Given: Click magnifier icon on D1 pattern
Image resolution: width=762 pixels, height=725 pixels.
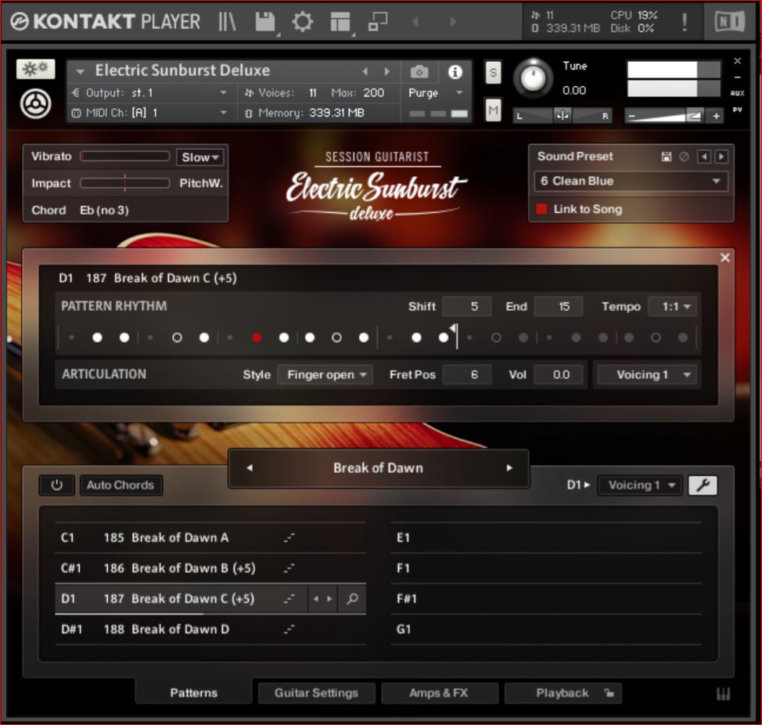Looking at the screenshot, I should [x=353, y=599].
